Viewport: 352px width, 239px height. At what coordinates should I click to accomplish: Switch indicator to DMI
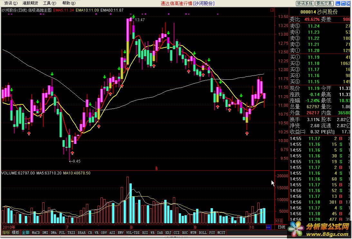pyautogui.click(x=45, y=233)
